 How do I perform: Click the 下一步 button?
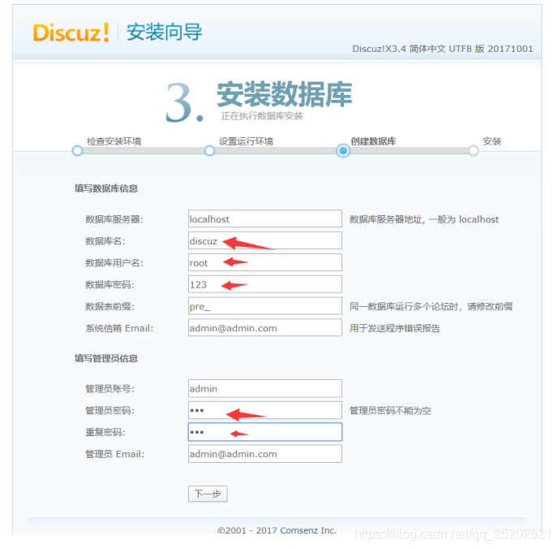(208, 494)
